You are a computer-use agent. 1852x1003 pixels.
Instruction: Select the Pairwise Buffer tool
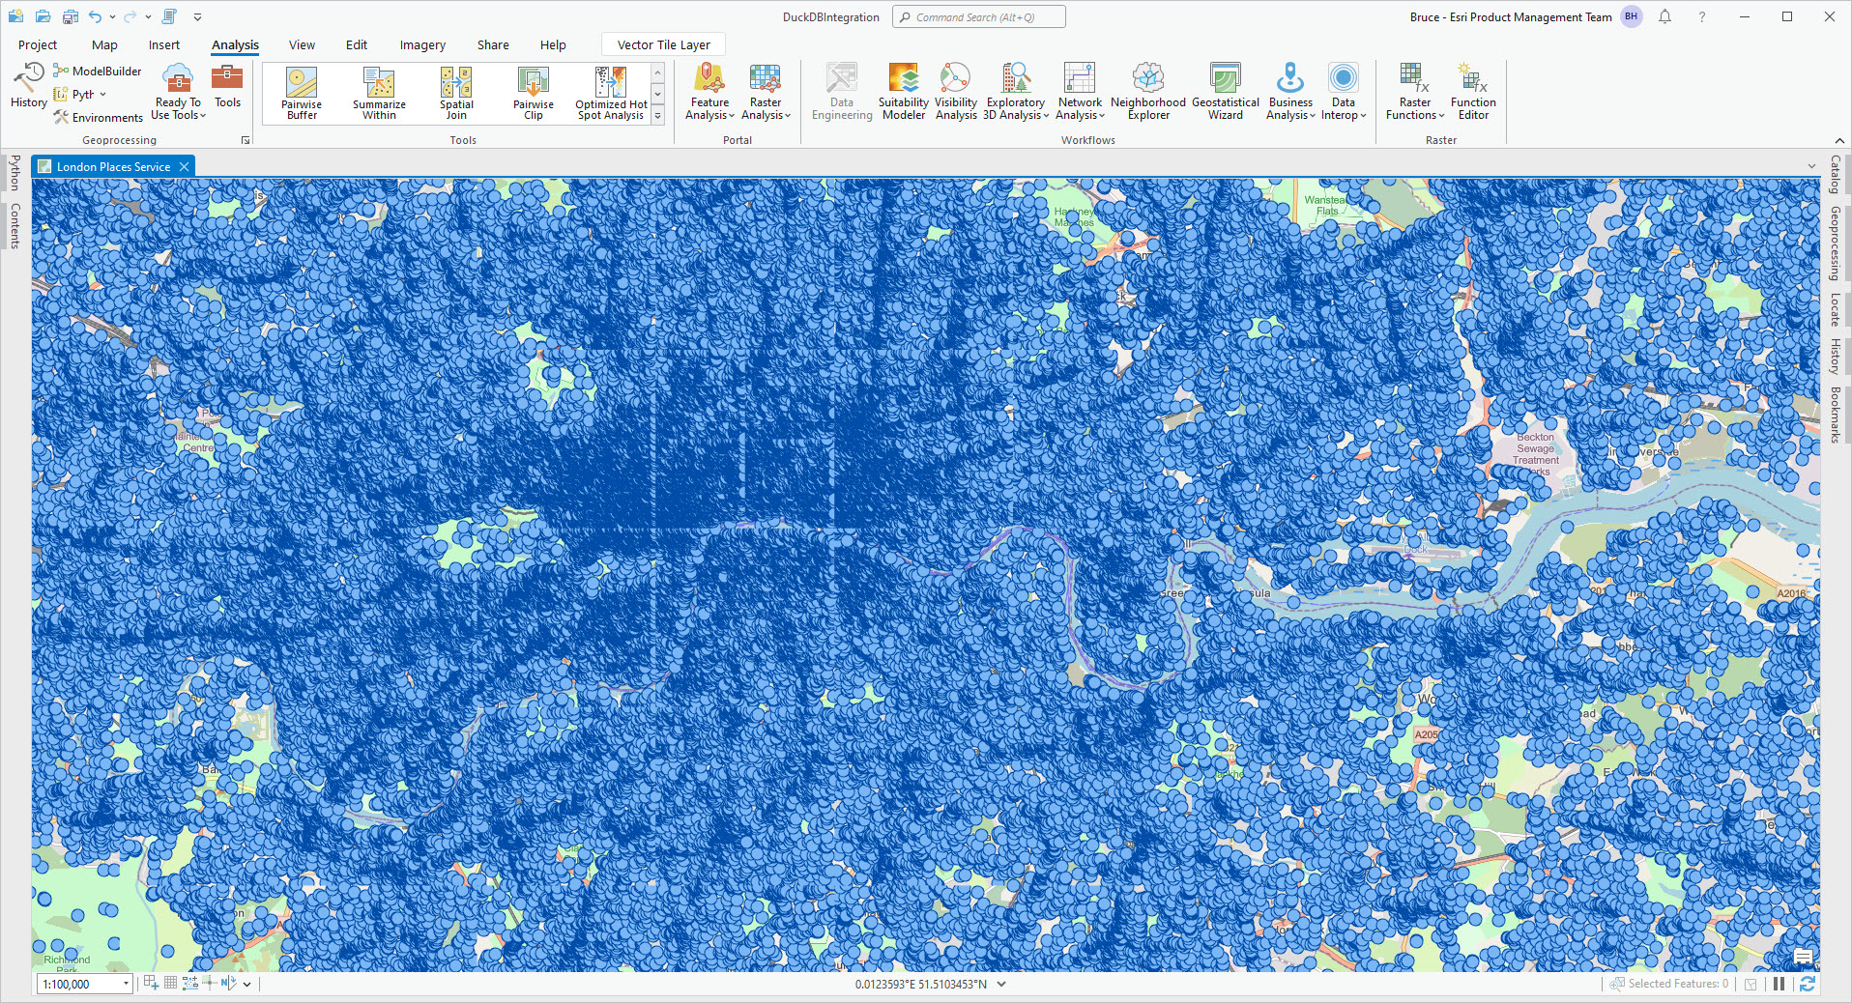(300, 92)
